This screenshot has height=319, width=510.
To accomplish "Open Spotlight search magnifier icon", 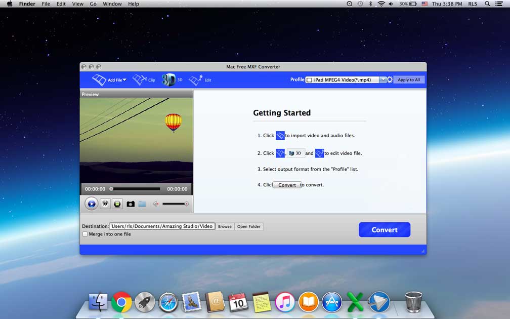I will click(487, 4).
